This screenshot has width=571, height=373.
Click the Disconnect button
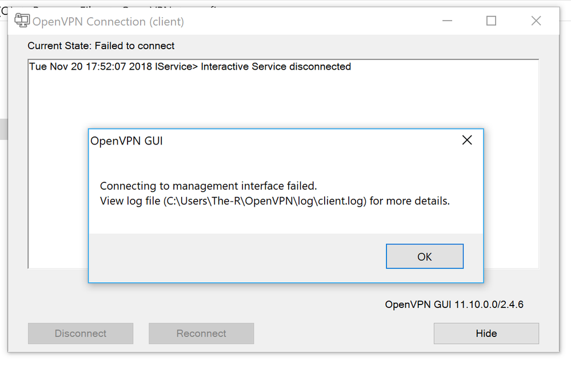[x=81, y=334]
